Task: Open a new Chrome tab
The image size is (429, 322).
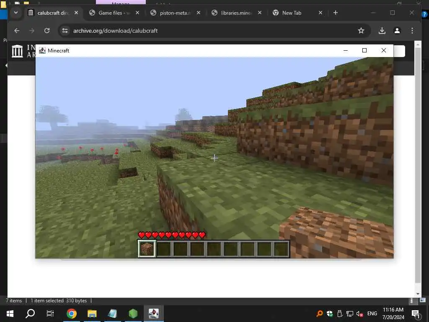Action: pos(336,13)
